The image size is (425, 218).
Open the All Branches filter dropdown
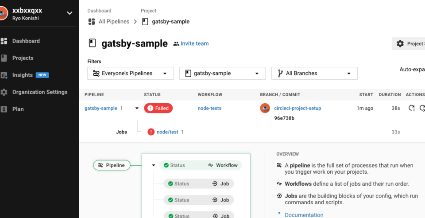[x=314, y=73]
